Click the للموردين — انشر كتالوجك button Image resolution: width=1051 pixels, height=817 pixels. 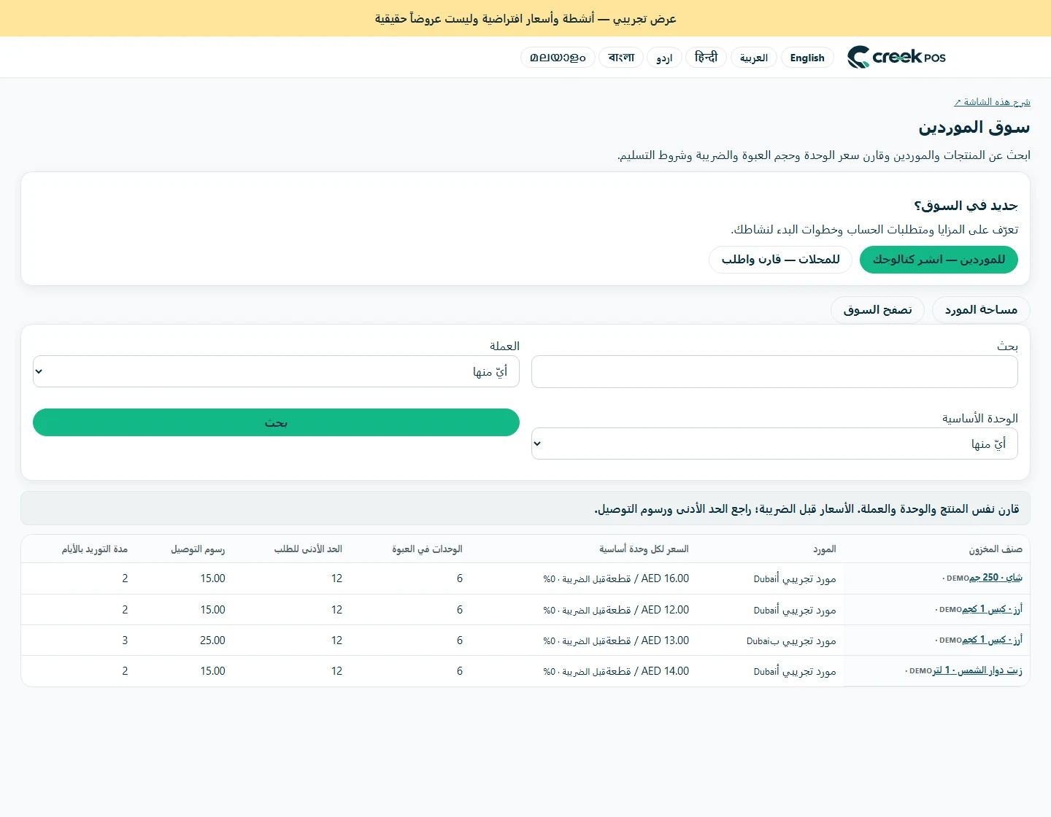point(939,260)
